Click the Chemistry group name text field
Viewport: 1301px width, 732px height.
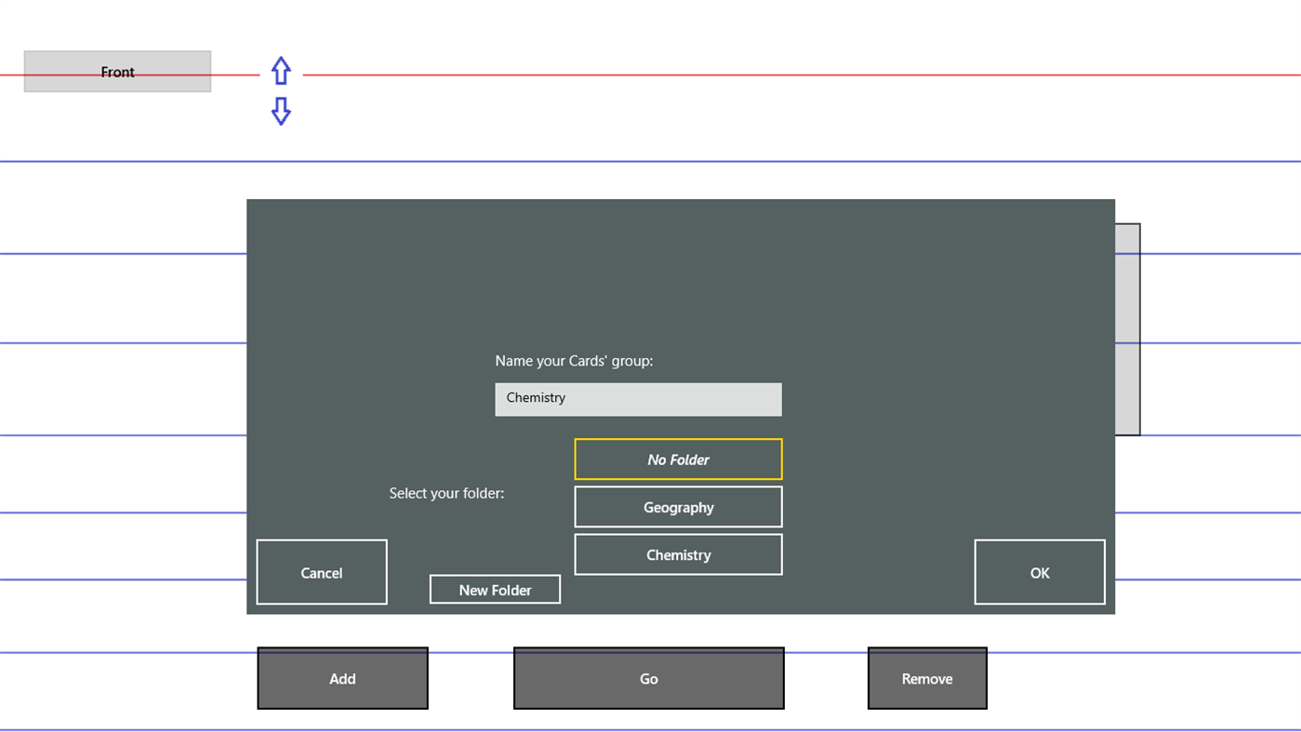(x=638, y=398)
